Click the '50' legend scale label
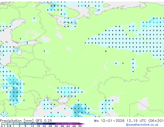The height and width of the screenshot is (127, 164). click(80, 126)
